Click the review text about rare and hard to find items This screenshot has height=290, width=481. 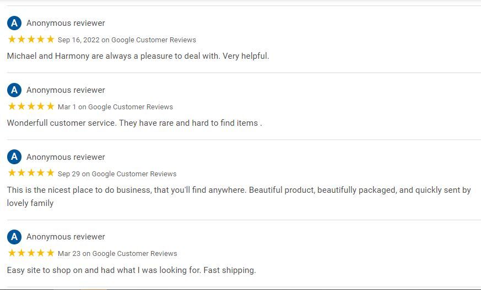pyautogui.click(x=134, y=123)
